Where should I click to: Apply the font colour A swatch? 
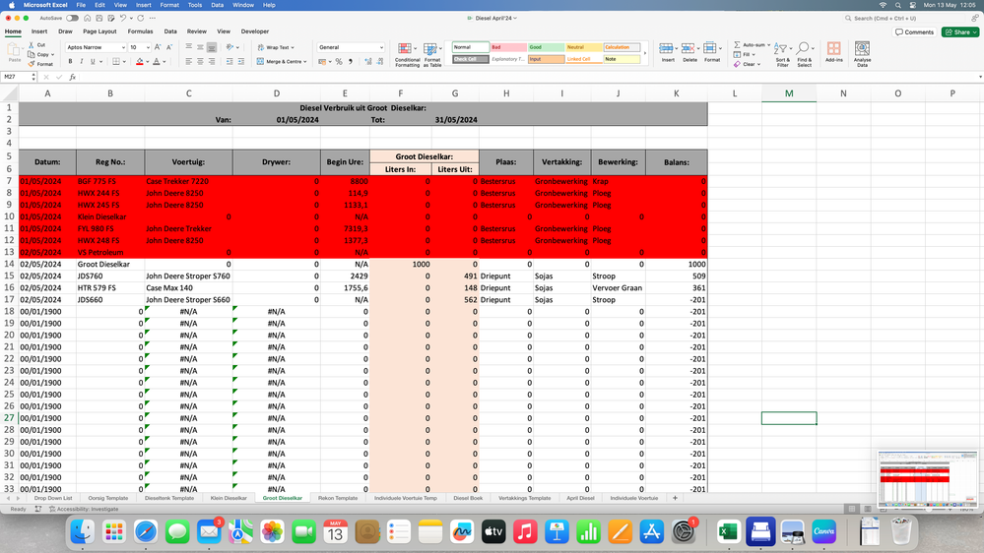click(x=157, y=61)
